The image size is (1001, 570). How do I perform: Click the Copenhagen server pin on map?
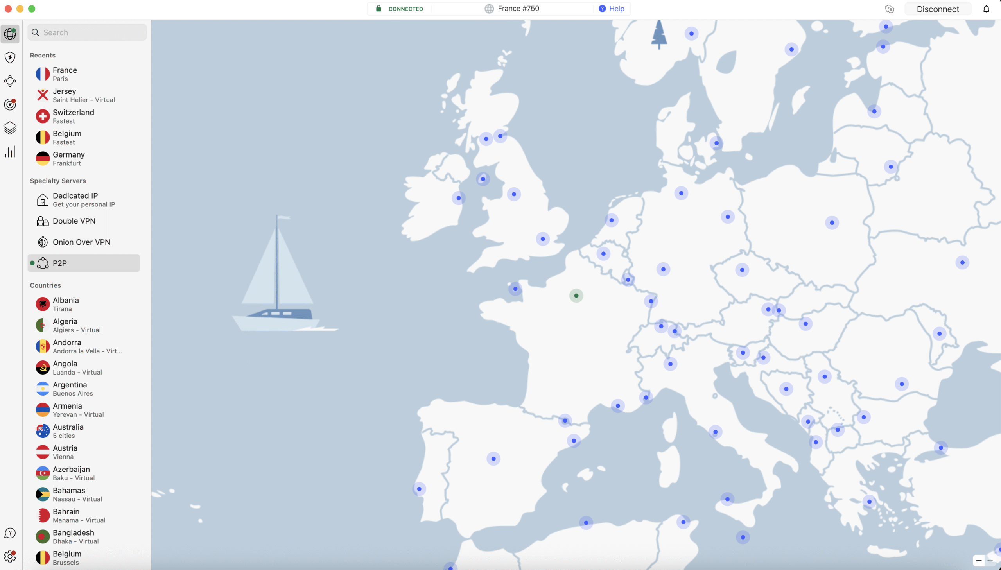[x=716, y=143]
